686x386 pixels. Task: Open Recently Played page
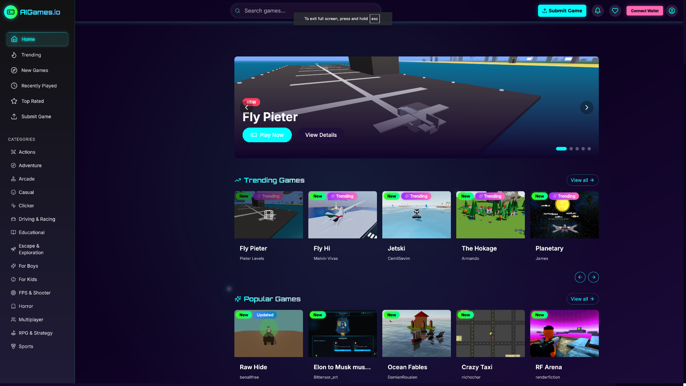click(38, 85)
